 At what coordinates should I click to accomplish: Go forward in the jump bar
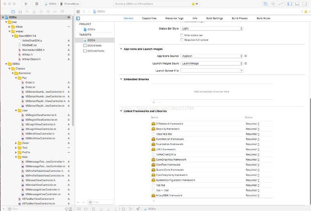coord(89,11)
